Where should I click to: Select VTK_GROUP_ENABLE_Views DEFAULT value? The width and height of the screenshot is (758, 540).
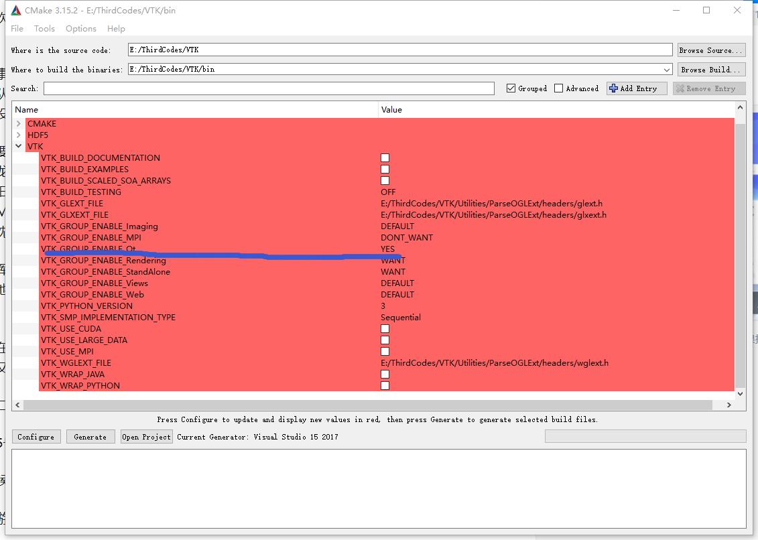397,283
